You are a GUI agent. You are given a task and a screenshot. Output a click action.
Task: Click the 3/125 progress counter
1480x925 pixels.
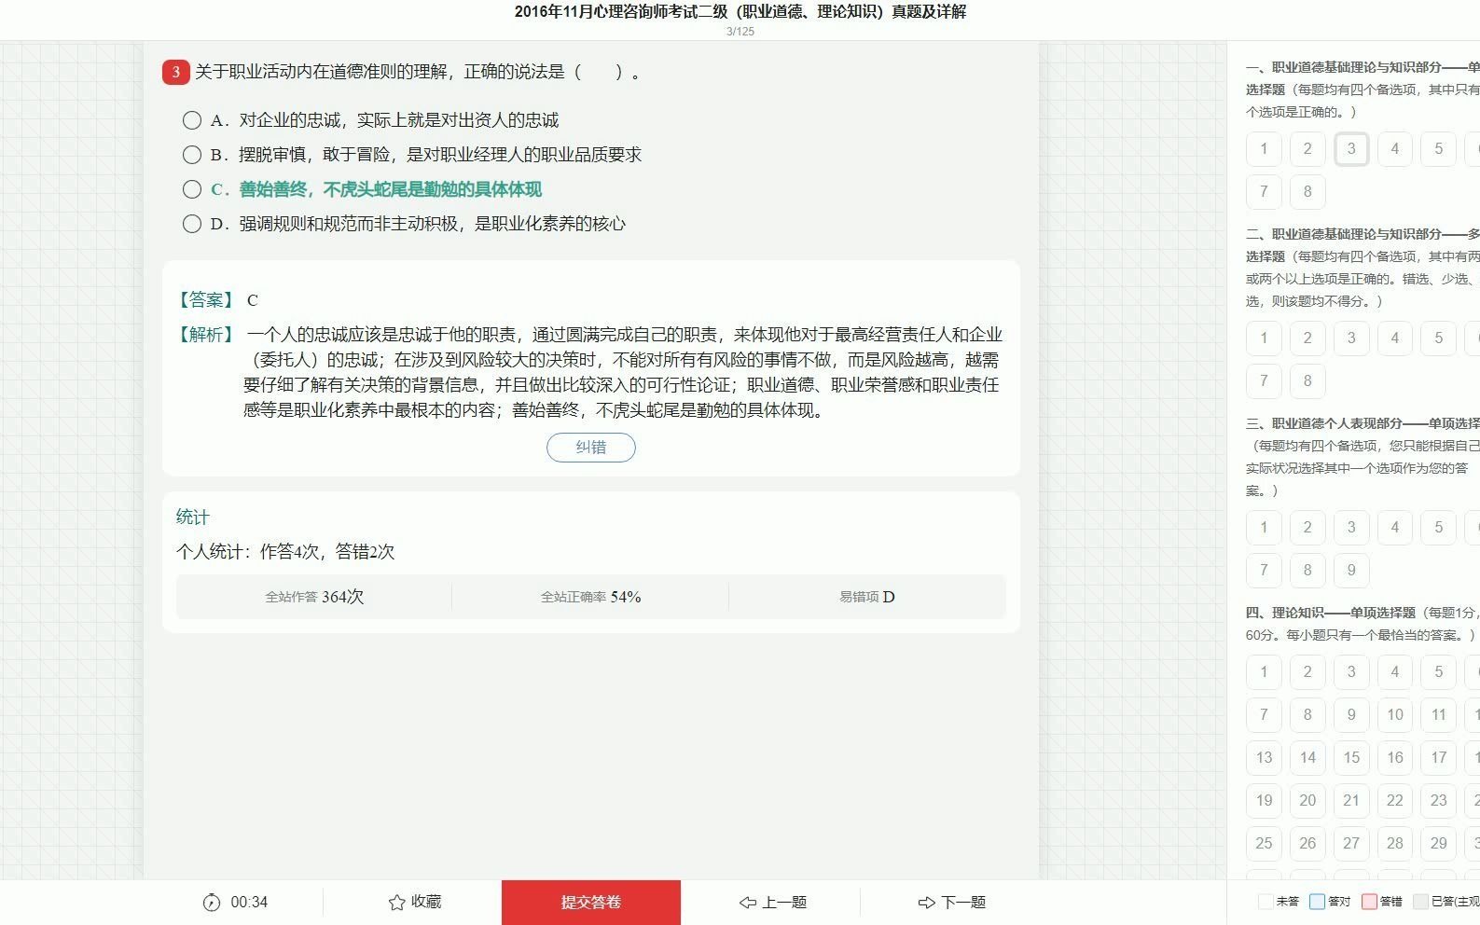tap(740, 32)
